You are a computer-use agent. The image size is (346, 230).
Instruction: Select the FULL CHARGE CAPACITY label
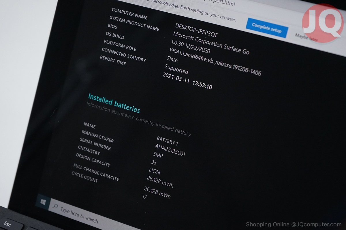(96, 172)
